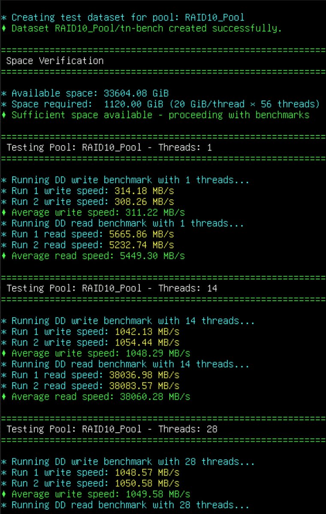Click 'Testing Pool: RAID10_Pool - Threads: 14' header
Image resolution: width=326 pixels, height=514 pixels.
pos(112,289)
